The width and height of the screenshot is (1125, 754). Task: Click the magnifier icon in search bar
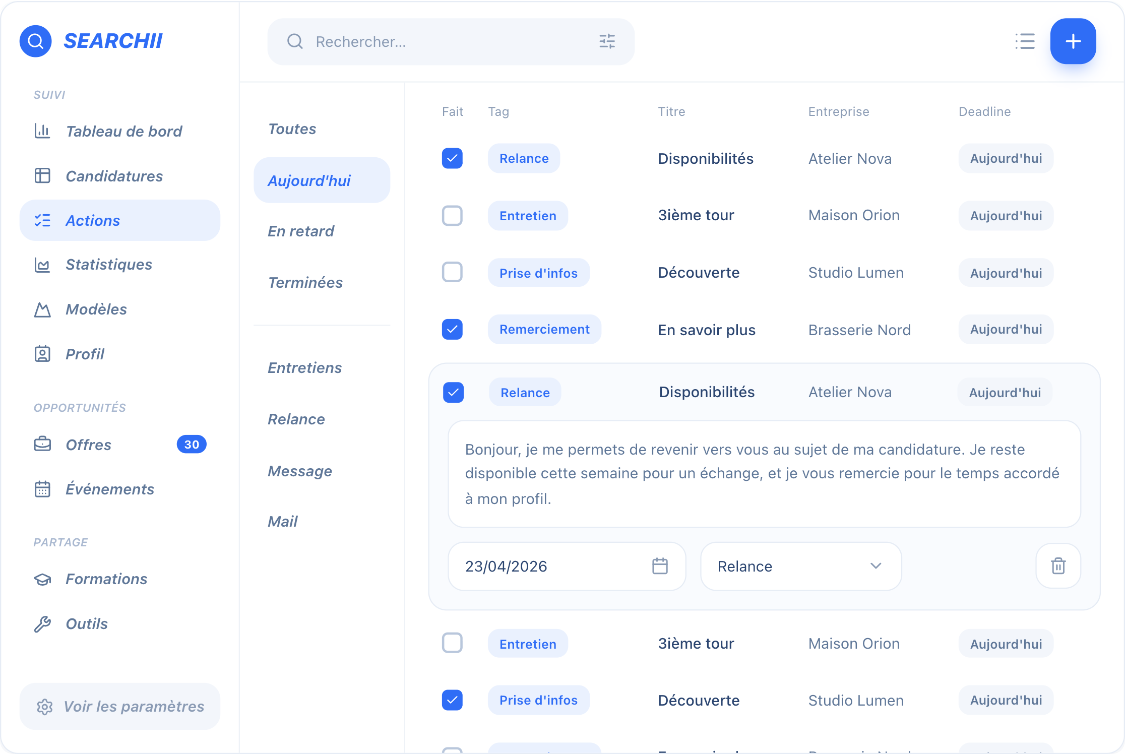[295, 41]
